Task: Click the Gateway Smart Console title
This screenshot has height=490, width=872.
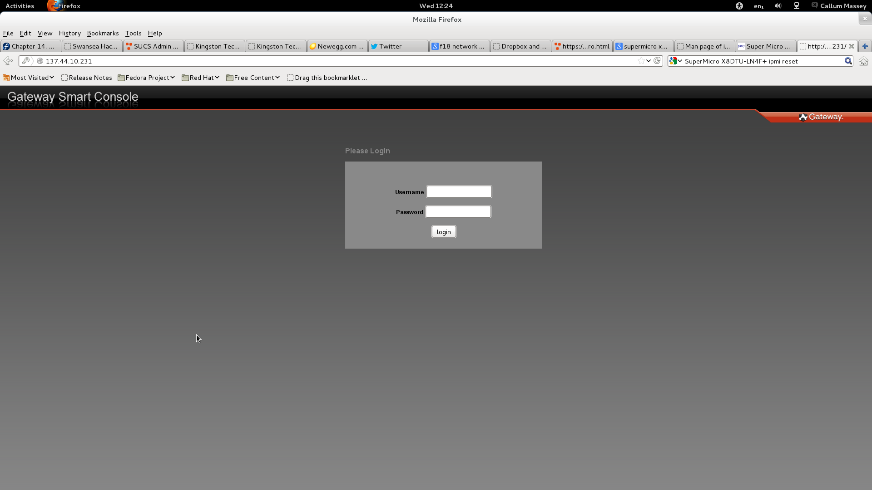Action: (x=73, y=97)
